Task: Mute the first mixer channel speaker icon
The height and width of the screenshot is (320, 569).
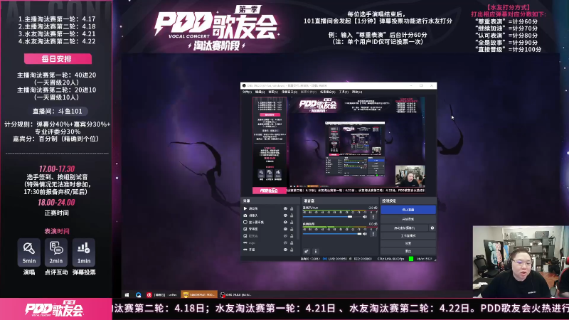Action: pos(365,217)
